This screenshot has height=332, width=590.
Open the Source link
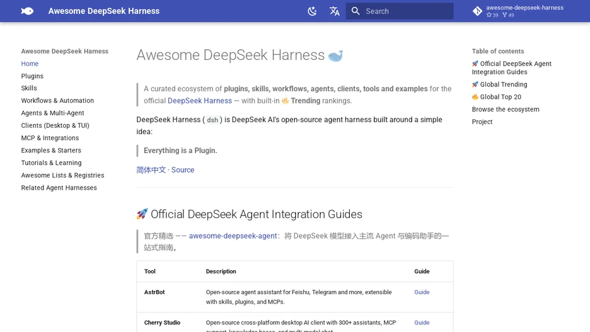click(183, 169)
